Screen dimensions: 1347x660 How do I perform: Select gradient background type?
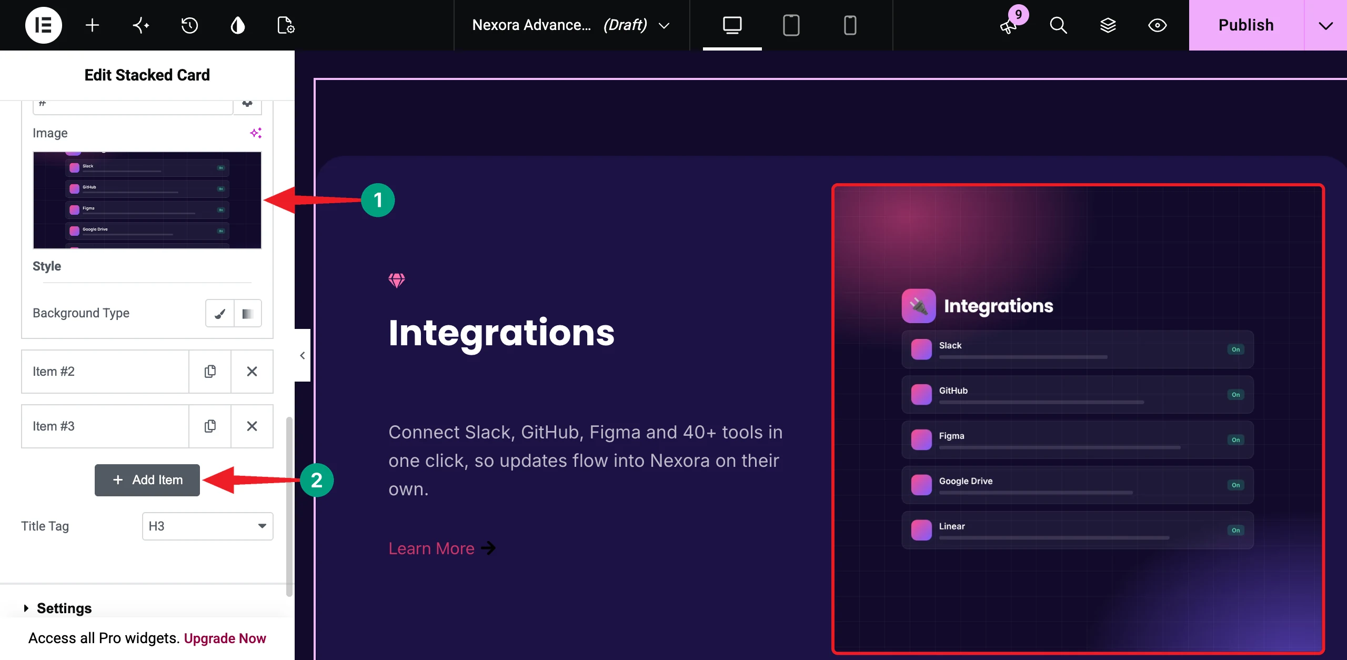248,313
